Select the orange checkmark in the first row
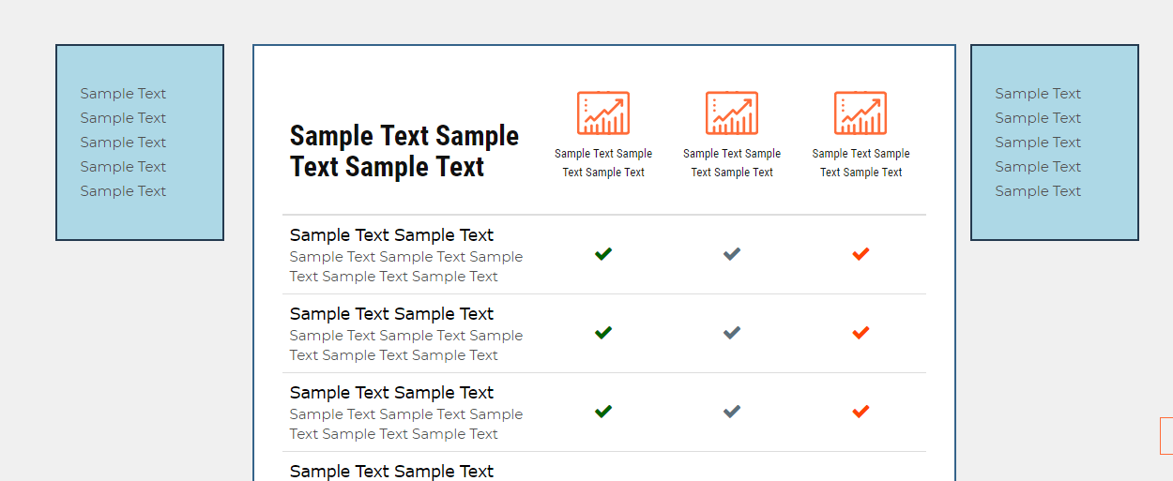The image size is (1173, 481). (x=861, y=254)
